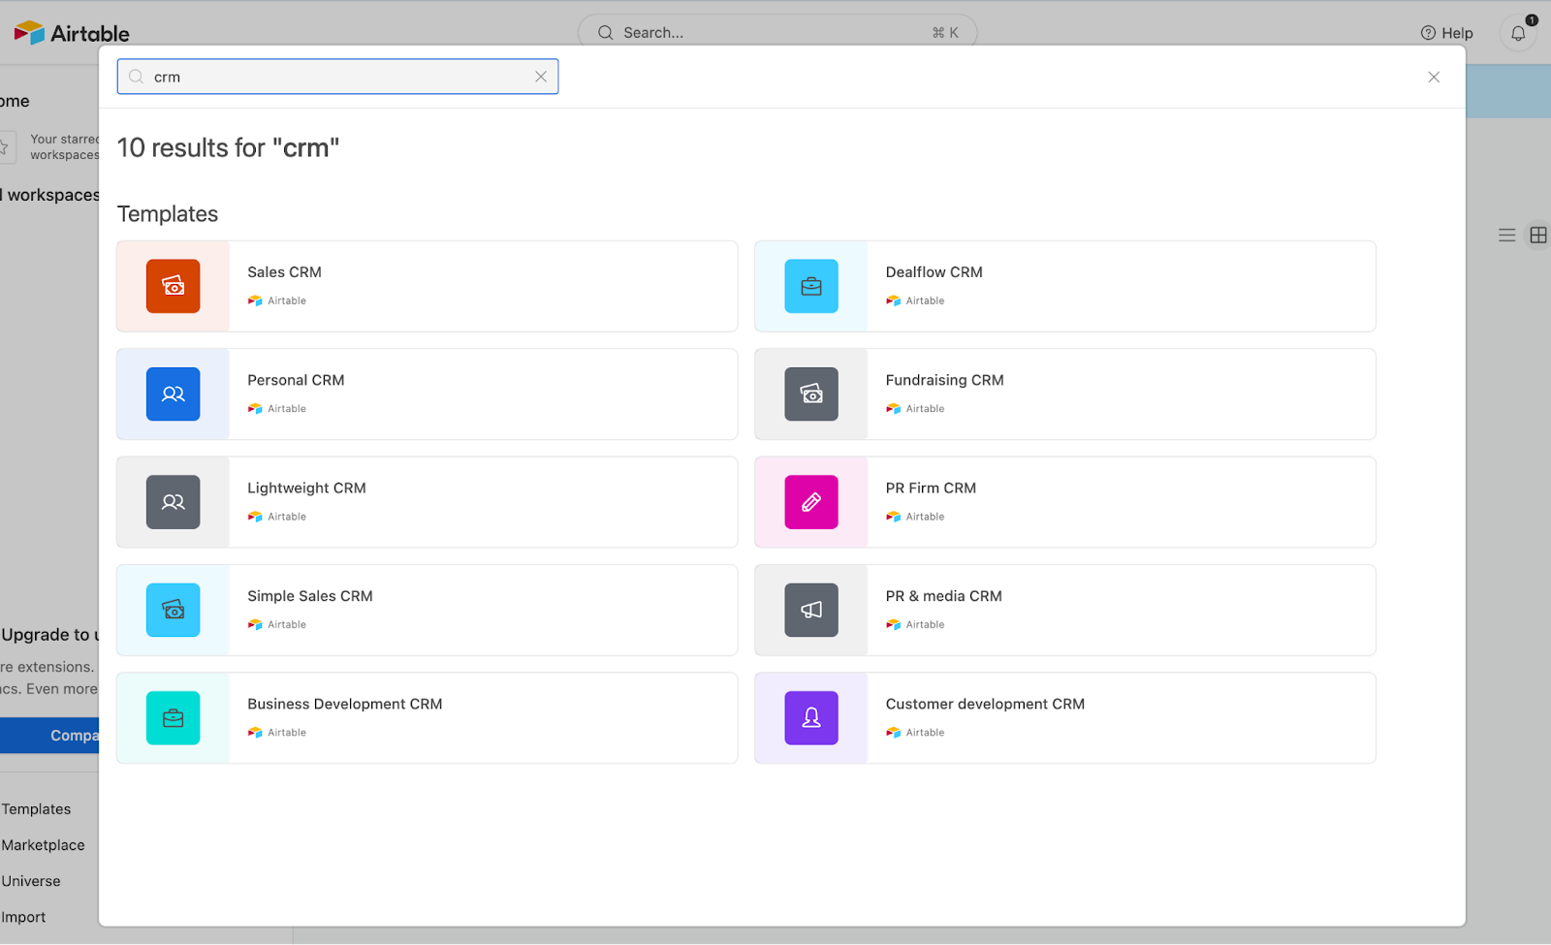Choose the PR Firm CRM template title
The width and height of the screenshot is (1551, 945).
point(931,488)
